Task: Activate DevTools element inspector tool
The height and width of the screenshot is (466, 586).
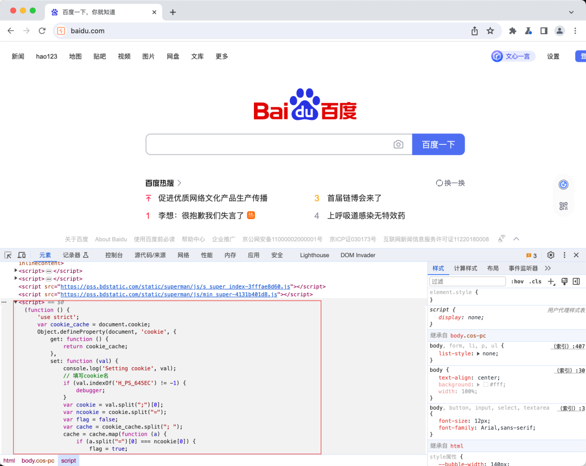Action: pyautogui.click(x=8, y=255)
